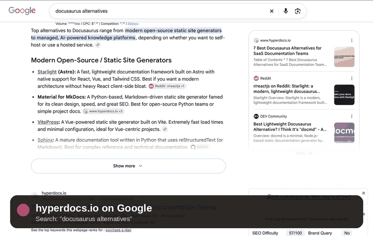Click the Reddit favicon in sources panel

pyautogui.click(x=256, y=78)
